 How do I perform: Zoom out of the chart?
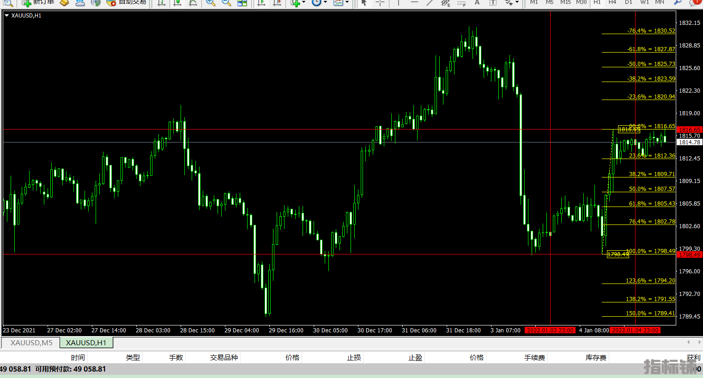pos(226,2)
